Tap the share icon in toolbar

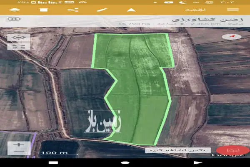(73, 10)
